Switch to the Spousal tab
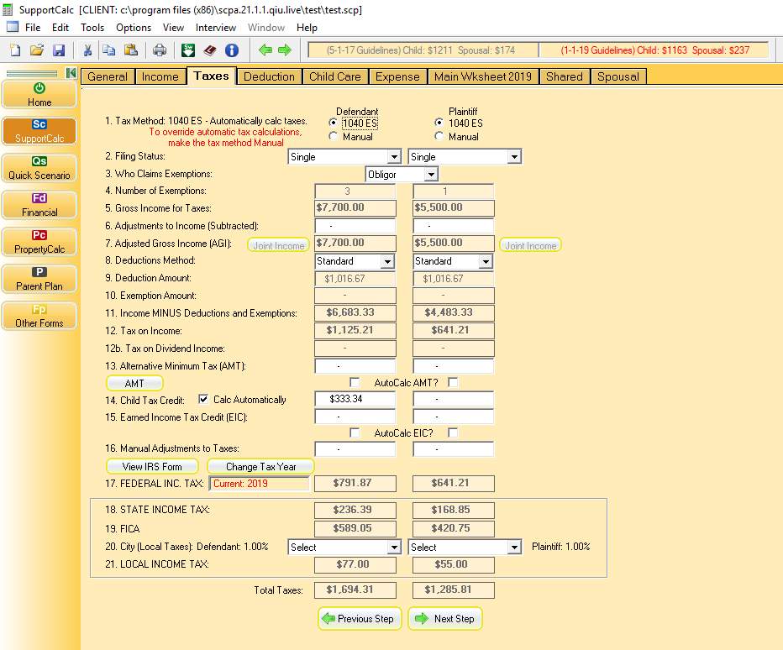 click(x=618, y=76)
